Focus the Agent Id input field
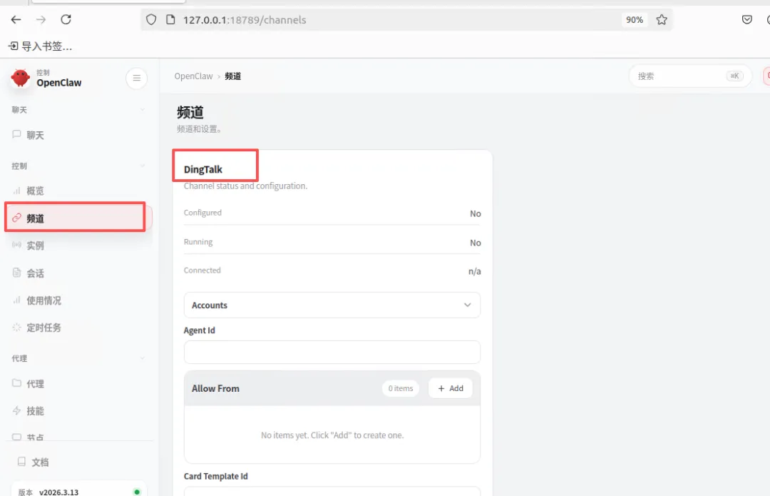 332,352
